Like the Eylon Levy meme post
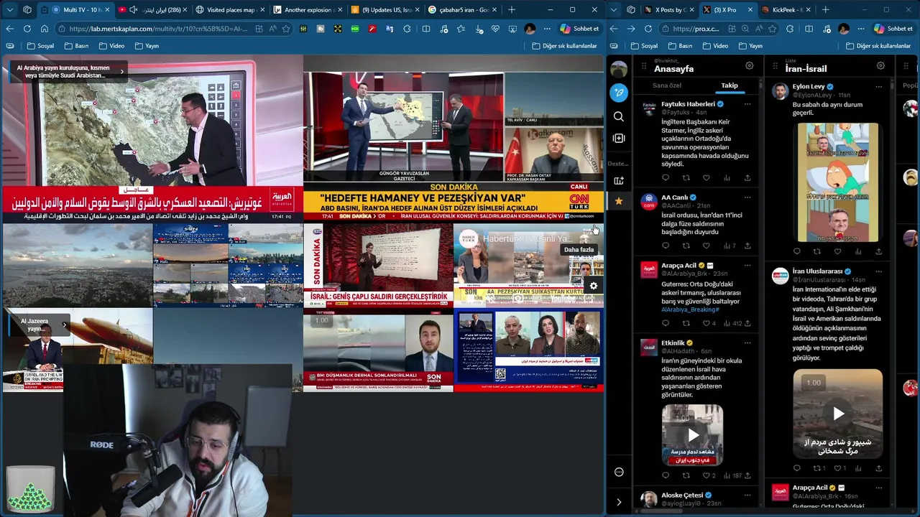The image size is (920, 517). (837, 251)
